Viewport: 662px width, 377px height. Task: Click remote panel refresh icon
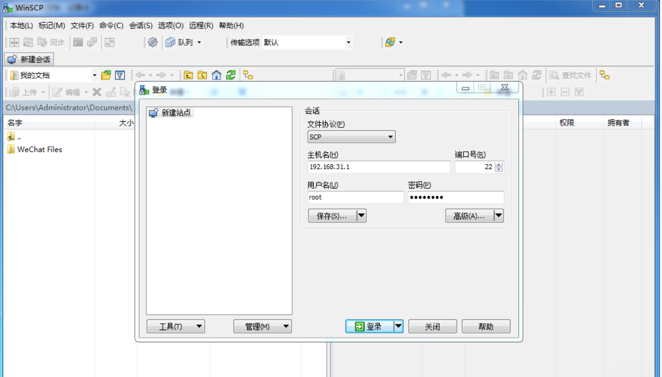click(537, 75)
